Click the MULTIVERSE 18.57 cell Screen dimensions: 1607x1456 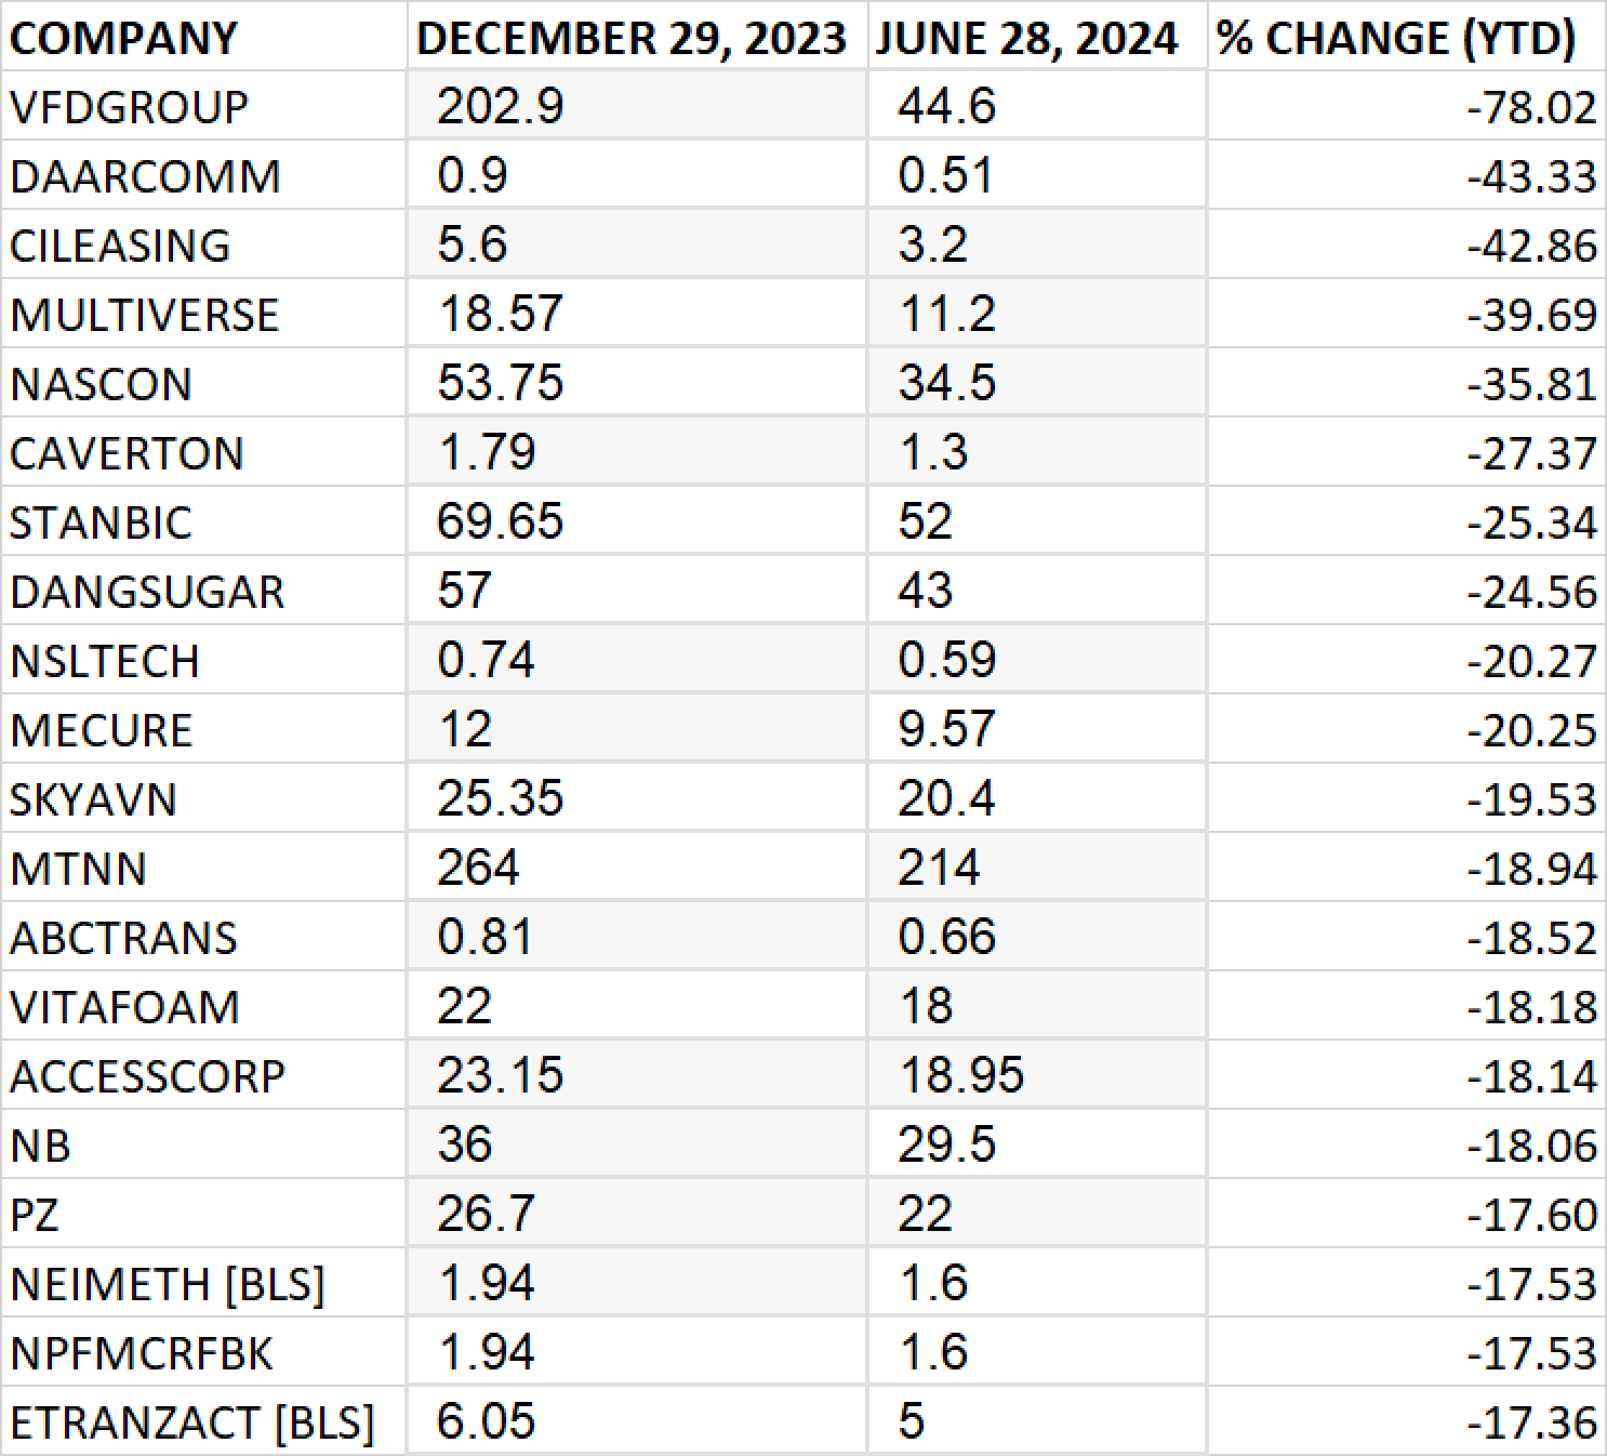pos(637,314)
